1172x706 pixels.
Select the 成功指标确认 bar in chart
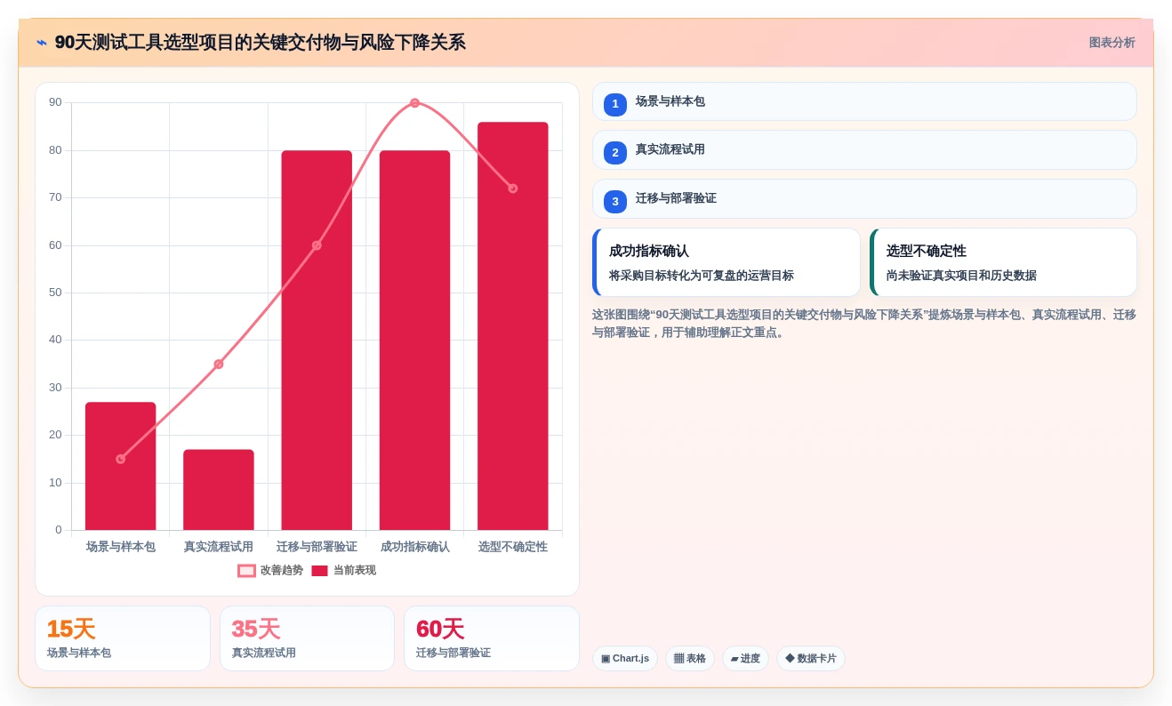(x=414, y=341)
